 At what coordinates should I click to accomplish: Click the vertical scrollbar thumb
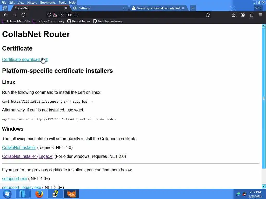click(264, 98)
